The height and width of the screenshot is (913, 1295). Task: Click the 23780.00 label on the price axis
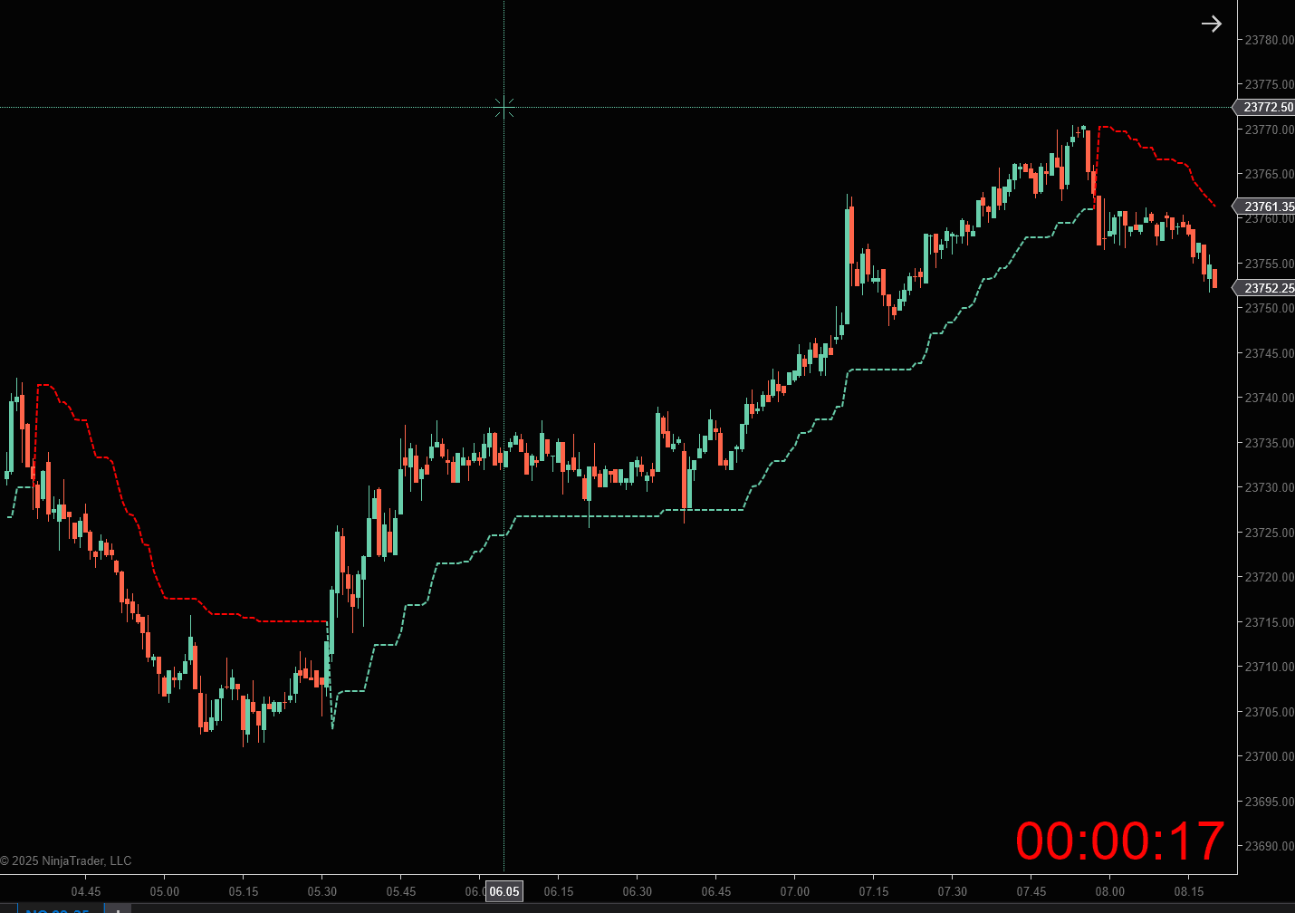1267,40
